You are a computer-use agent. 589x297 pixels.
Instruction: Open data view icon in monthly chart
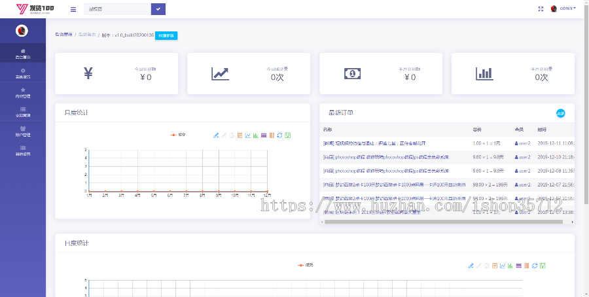240,135
